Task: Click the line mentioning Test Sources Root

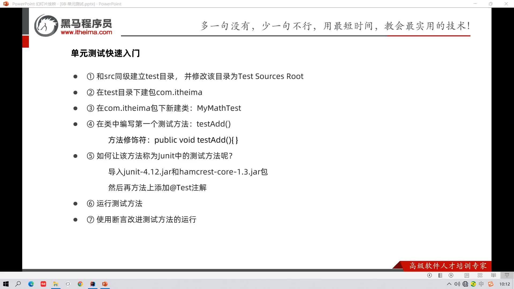Action: click(195, 76)
